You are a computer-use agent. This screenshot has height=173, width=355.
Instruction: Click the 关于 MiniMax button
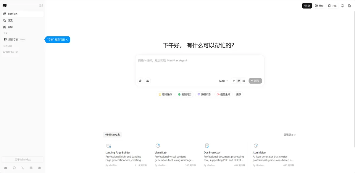(x=22, y=159)
